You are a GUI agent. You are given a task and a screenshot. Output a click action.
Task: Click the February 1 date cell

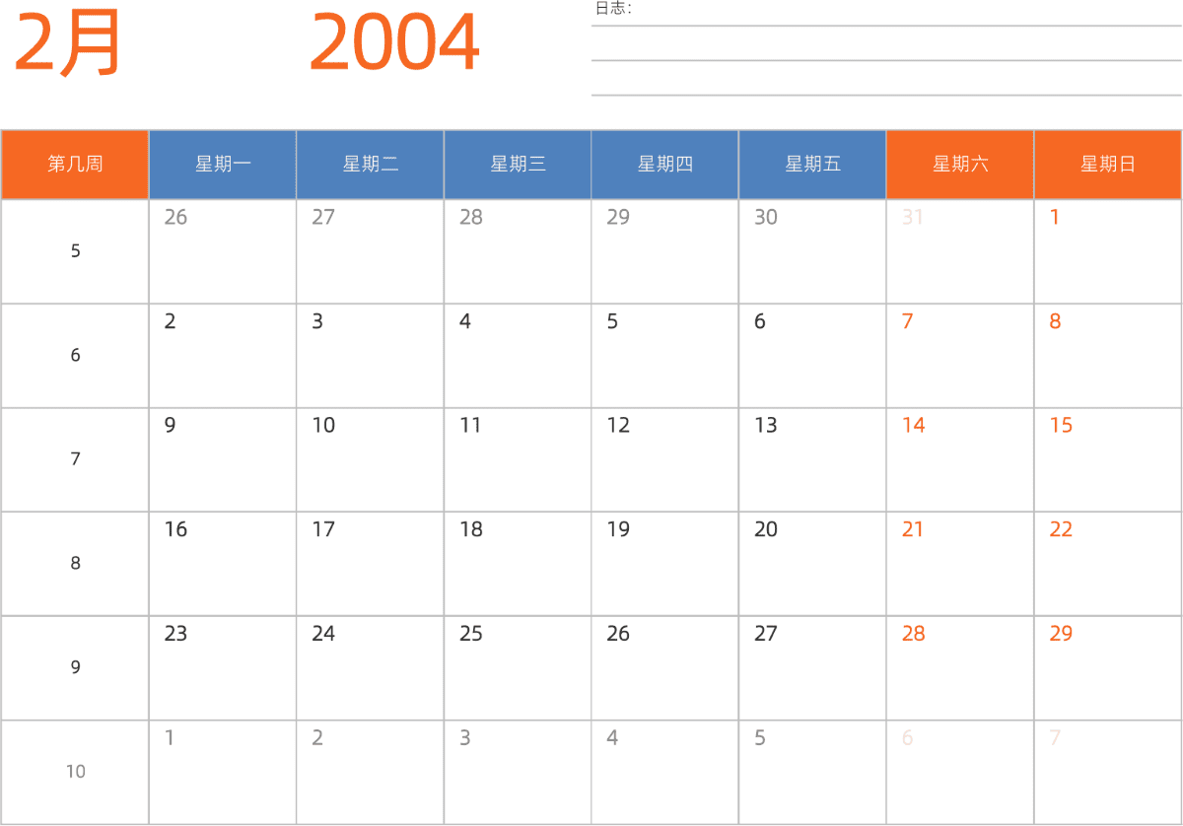click(1107, 251)
